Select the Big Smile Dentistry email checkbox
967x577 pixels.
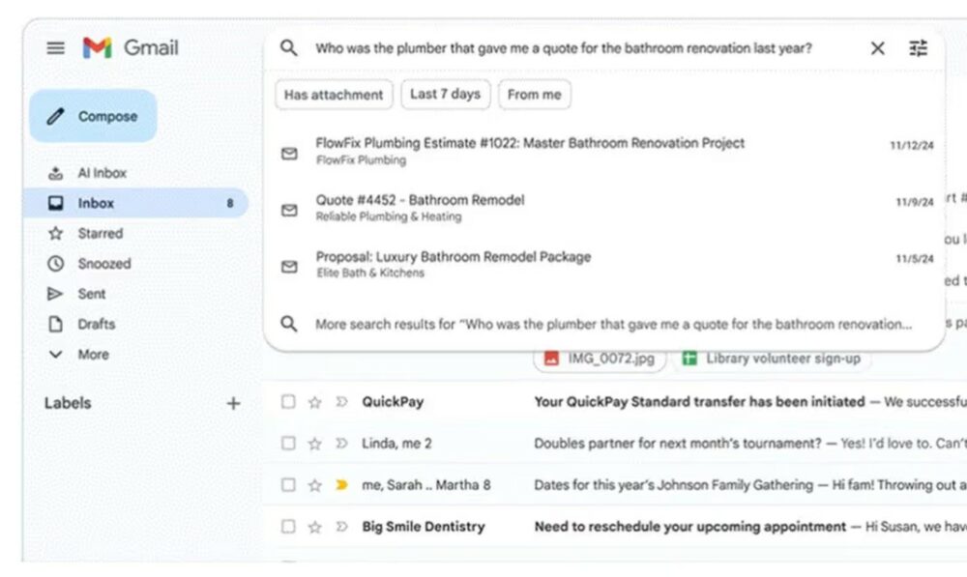pyautogui.click(x=288, y=527)
